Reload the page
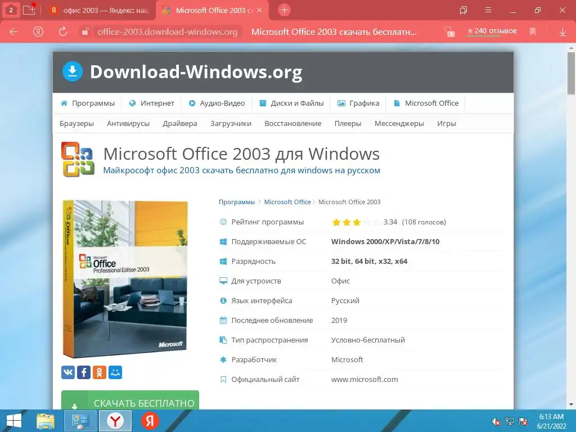Viewport: 576px width, 432px height. click(63, 31)
